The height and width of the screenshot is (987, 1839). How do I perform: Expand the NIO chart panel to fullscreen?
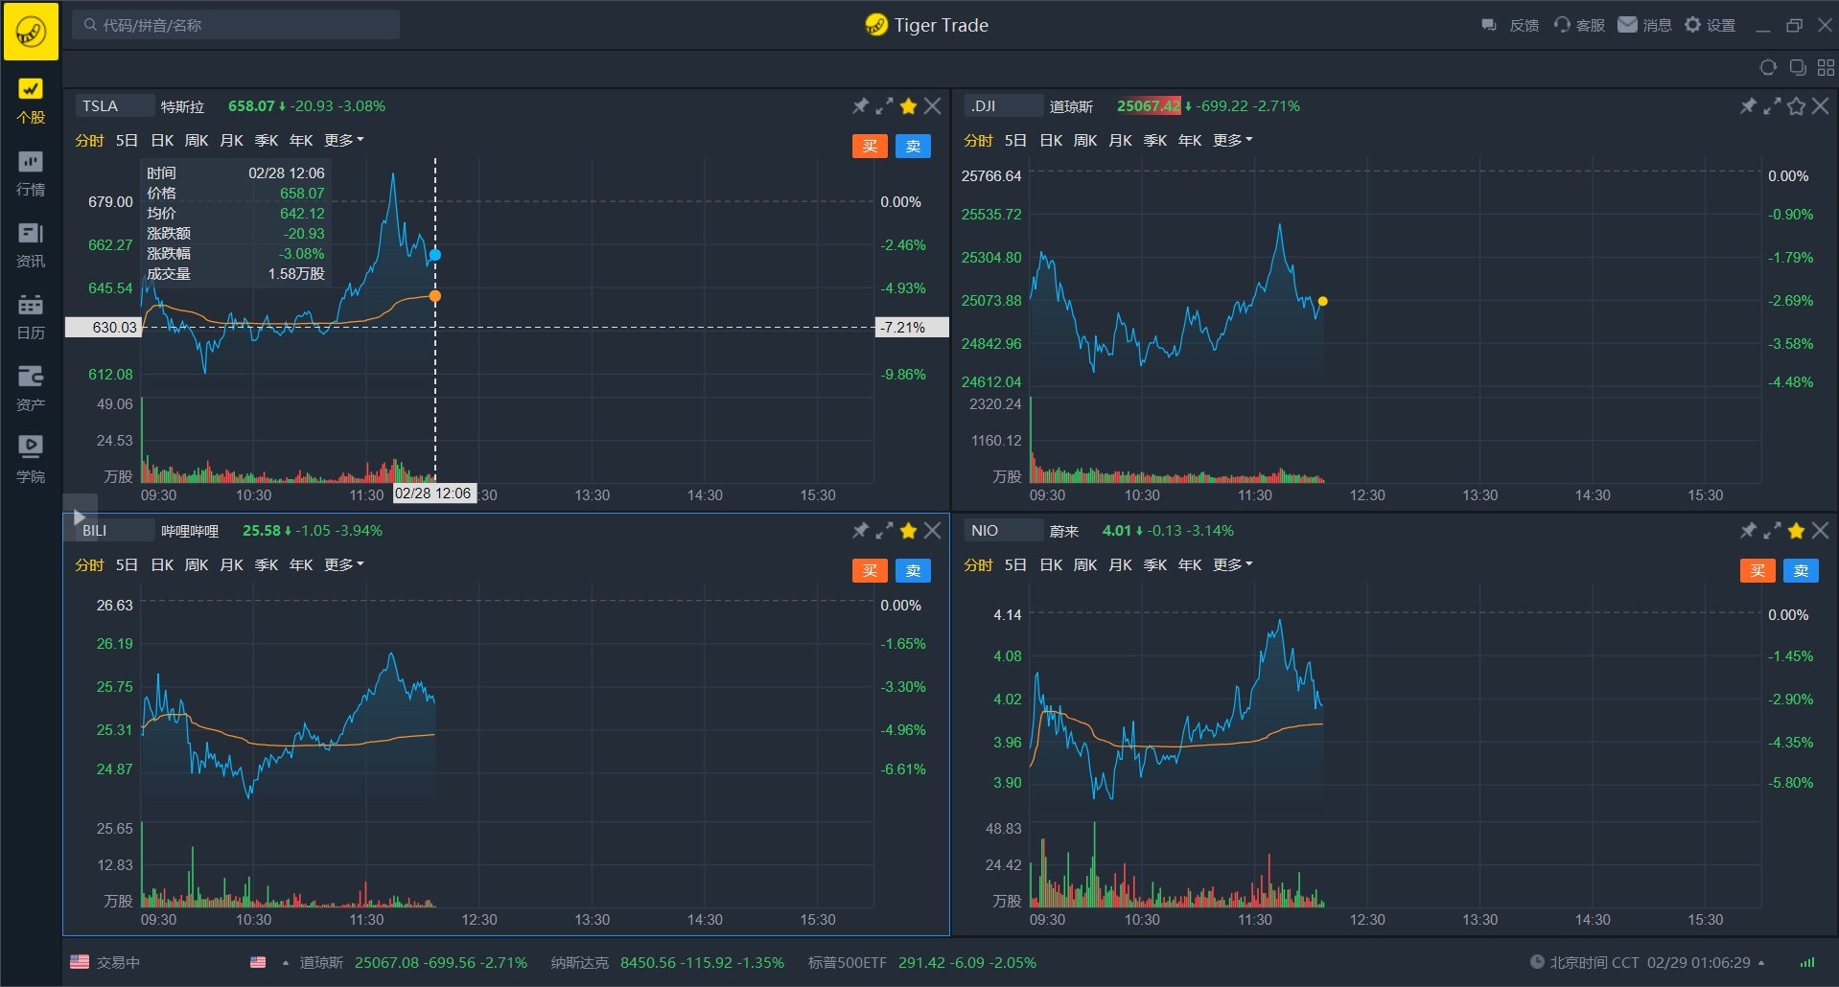click(x=1772, y=530)
